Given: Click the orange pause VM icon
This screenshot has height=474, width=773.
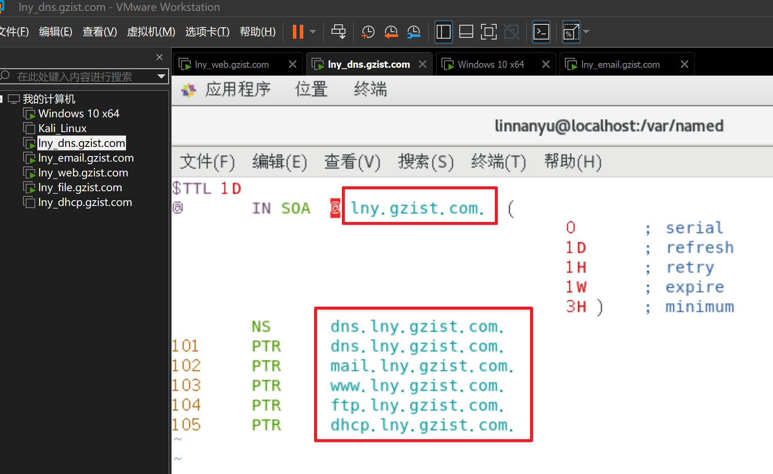Looking at the screenshot, I should coord(298,32).
